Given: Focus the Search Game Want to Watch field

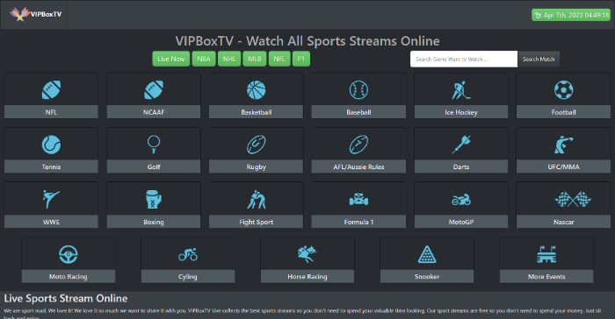Looking at the screenshot, I should pyautogui.click(x=464, y=59).
